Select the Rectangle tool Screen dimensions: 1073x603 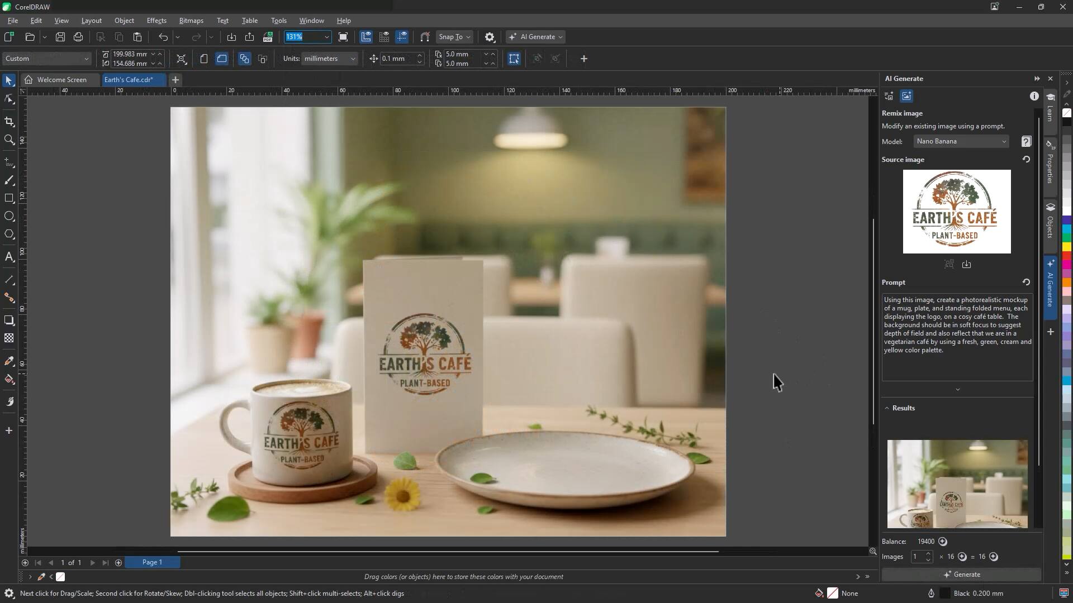pyautogui.click(x=9, y=198)
